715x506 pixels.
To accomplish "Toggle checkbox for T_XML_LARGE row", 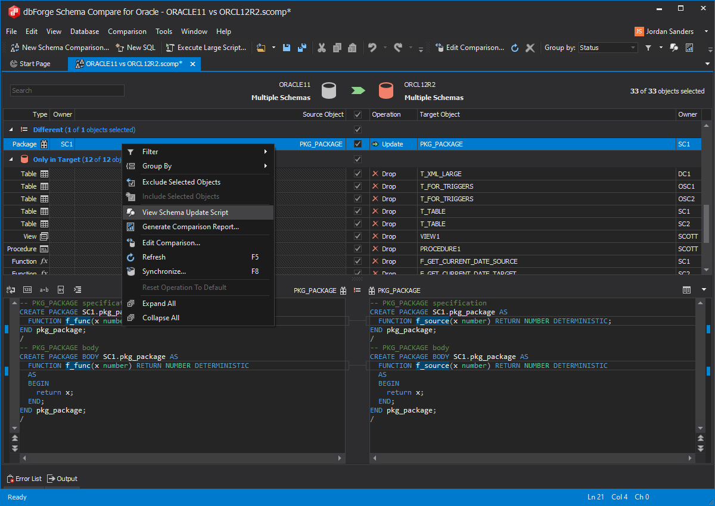I will click(357, 174).
